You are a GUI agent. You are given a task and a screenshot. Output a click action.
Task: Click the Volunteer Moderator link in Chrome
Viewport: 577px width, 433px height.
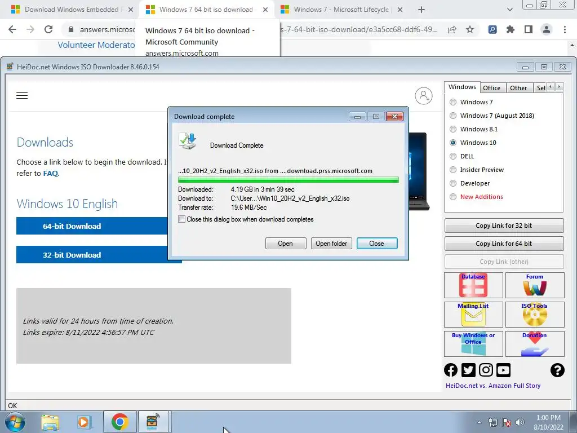click(96, 45)
